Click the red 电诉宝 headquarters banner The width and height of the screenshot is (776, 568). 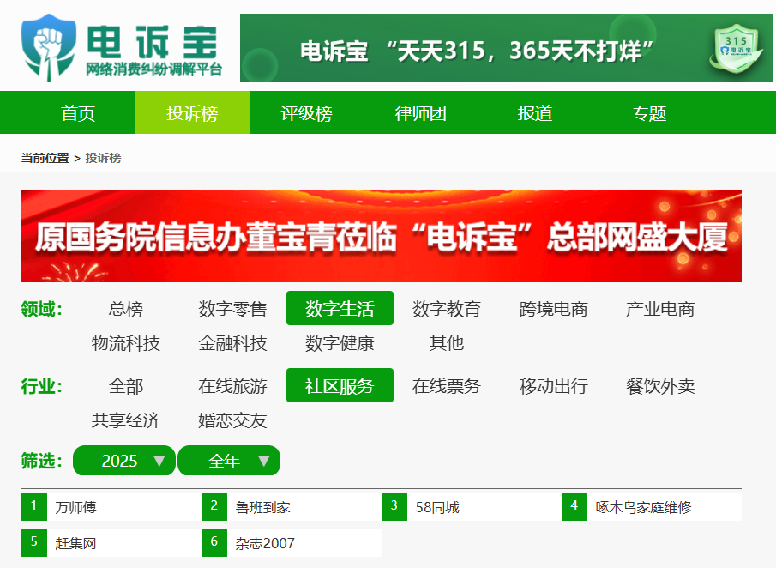381,236
